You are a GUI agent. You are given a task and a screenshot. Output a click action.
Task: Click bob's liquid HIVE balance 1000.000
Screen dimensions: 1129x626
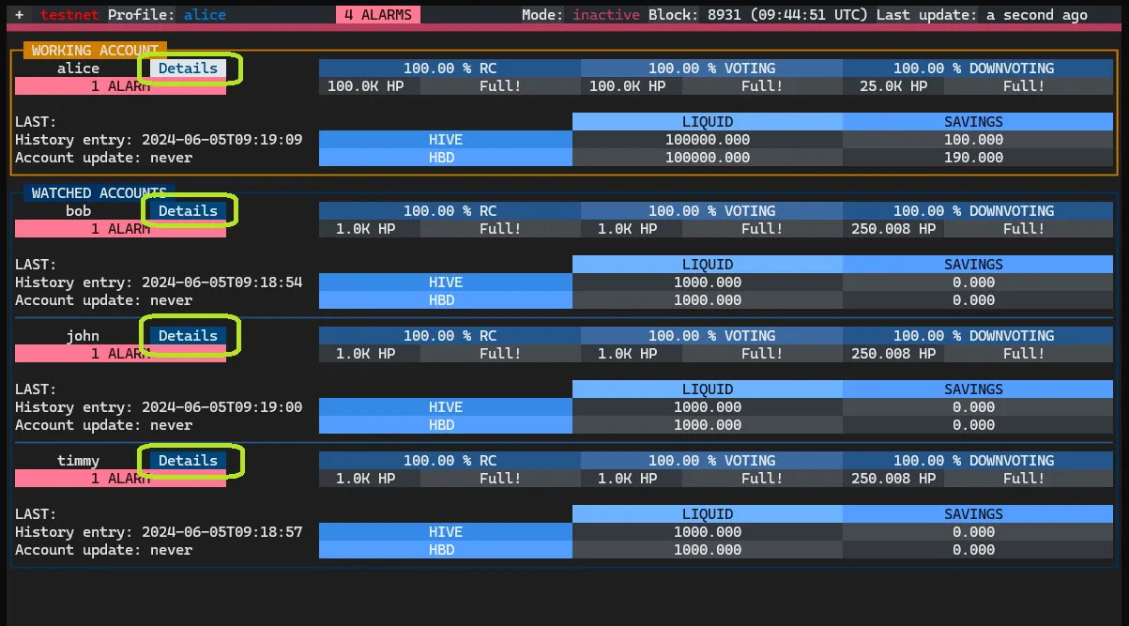coord(708,282)
